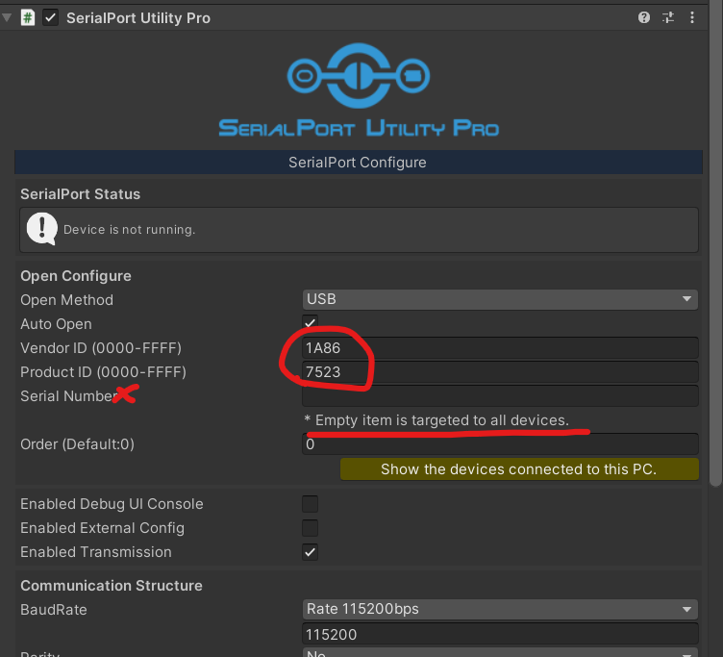
Task: Click the C# script icon in header
Action: (28, 18)
